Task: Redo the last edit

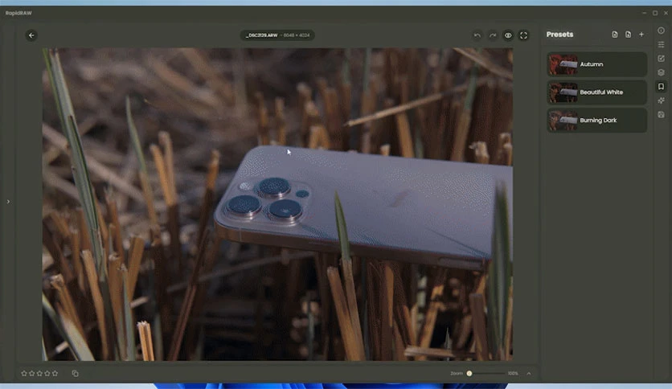Action: (493, 35)
